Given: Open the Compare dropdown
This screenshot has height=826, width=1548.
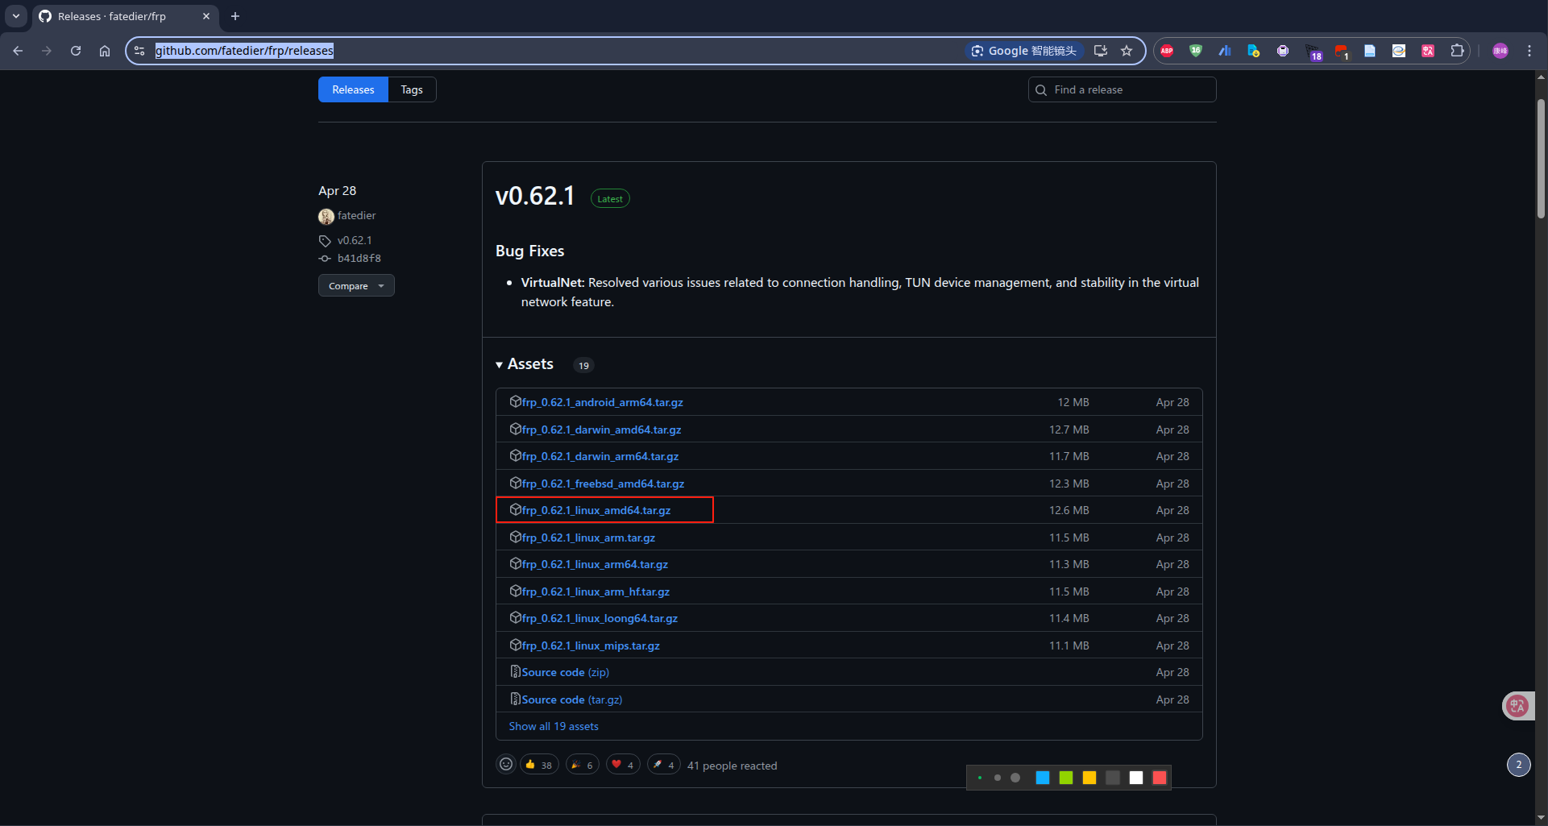Looking at the screenshot, I should (356, 285).
